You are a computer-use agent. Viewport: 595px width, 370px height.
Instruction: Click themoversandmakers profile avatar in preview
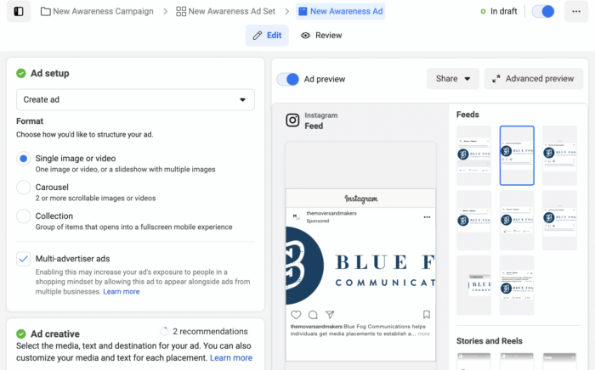296,216
